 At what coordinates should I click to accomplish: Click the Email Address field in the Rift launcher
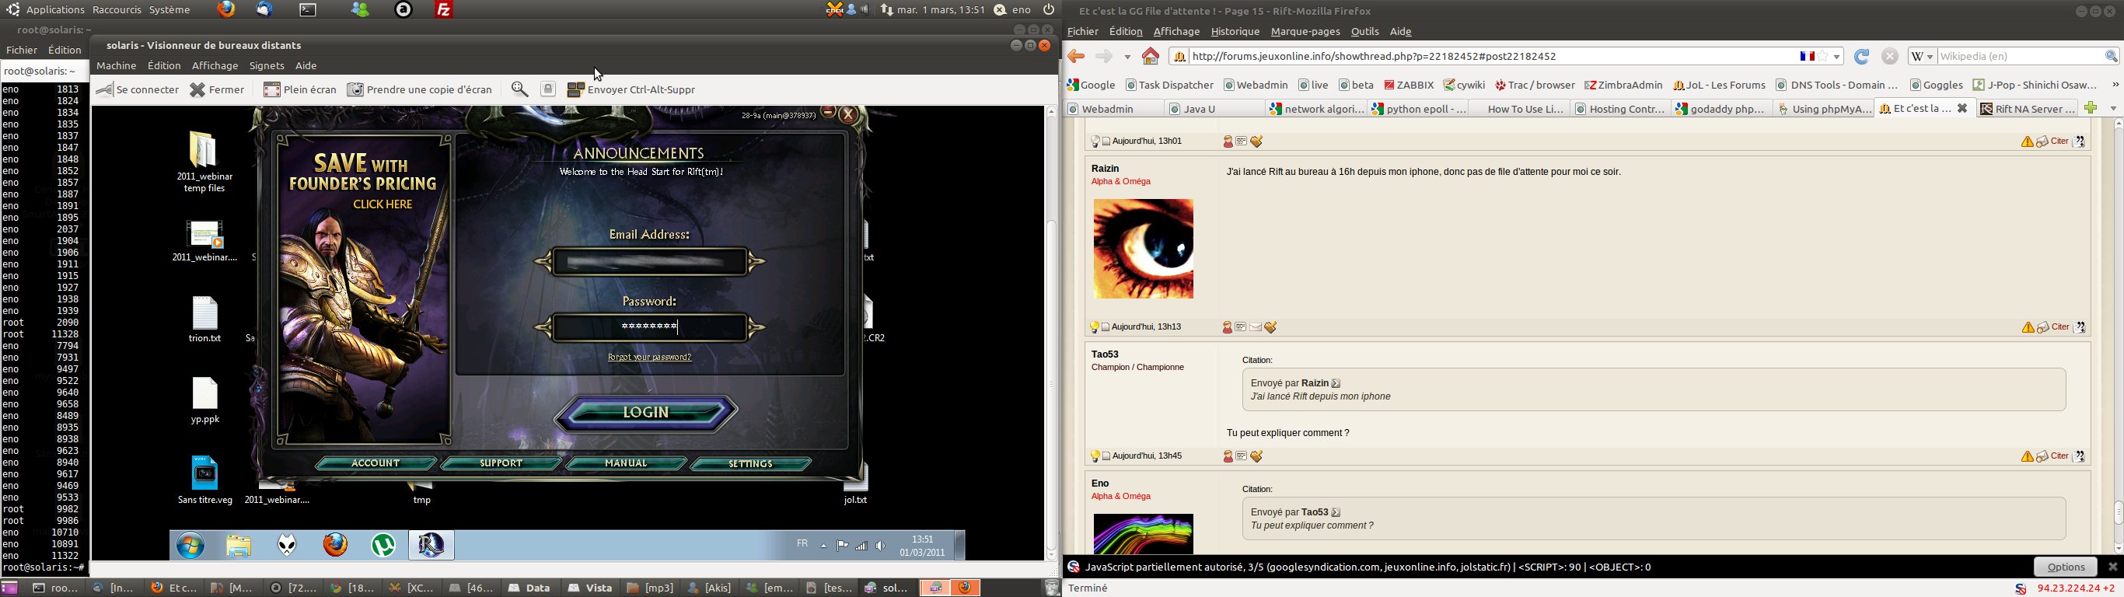[650, 262]
